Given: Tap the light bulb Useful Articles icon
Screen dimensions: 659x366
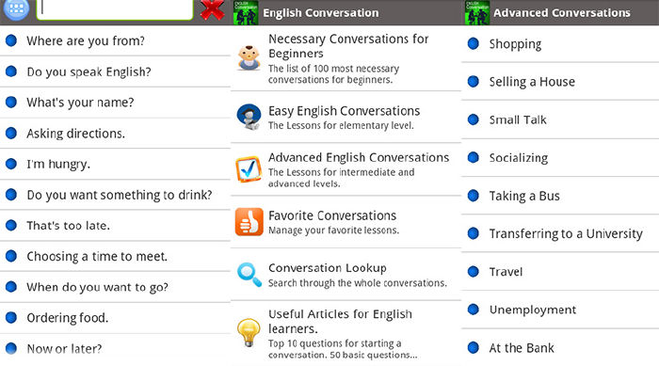Looking at the screenshot, I should [249, 332].
